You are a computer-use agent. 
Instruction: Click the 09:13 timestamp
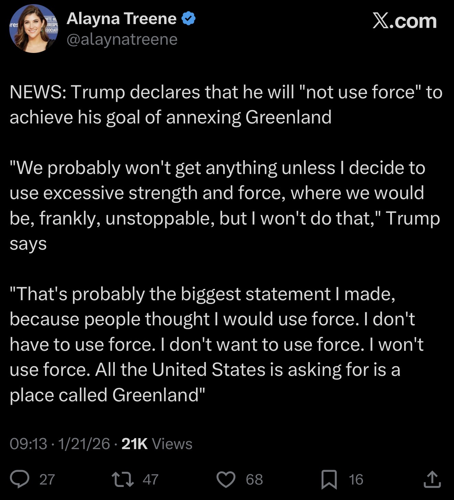click(x=28, y=444)
